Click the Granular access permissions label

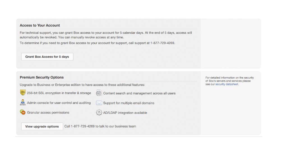[x=48, y=113]
